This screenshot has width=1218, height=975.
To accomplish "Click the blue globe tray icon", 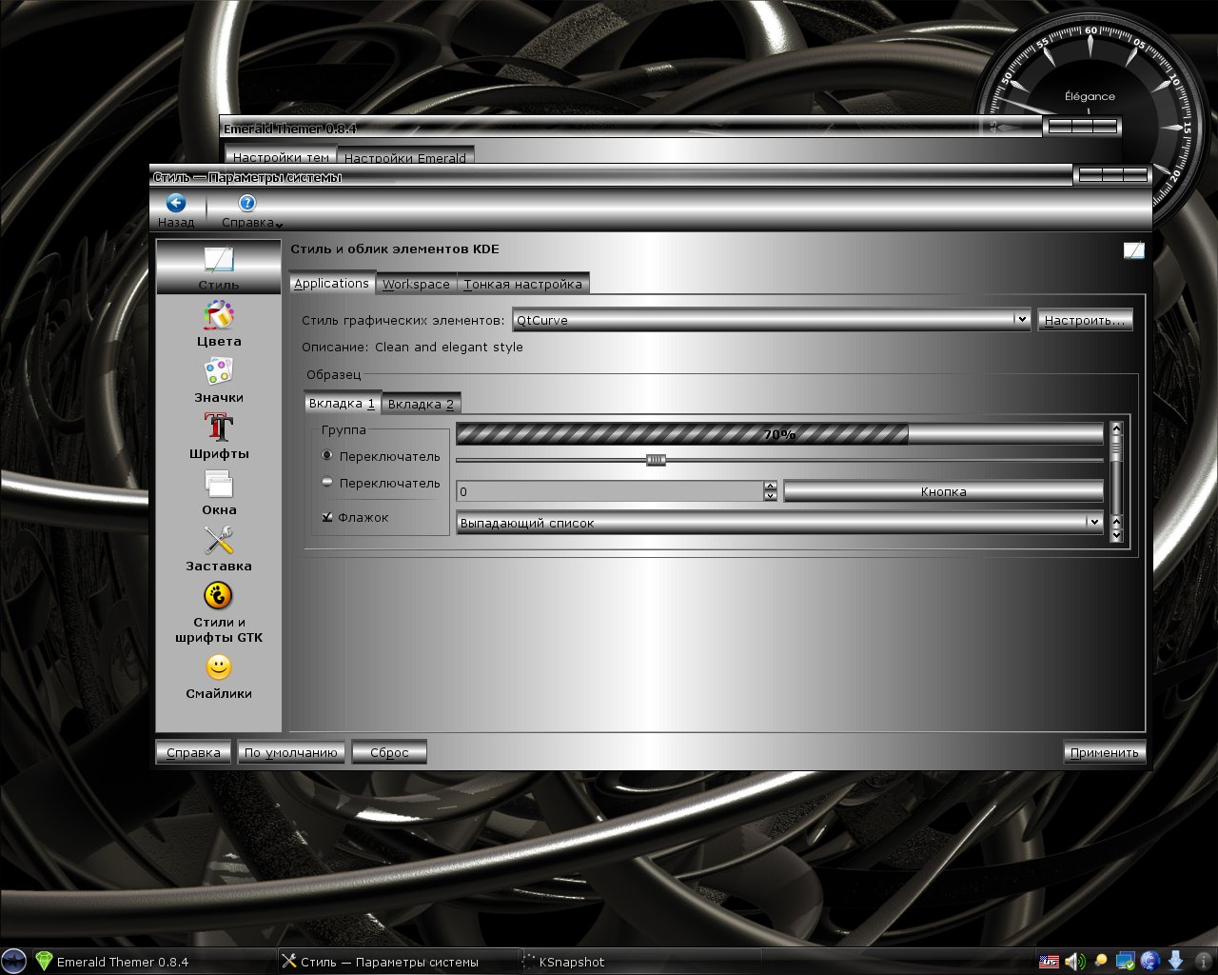I will point(1150,961).
